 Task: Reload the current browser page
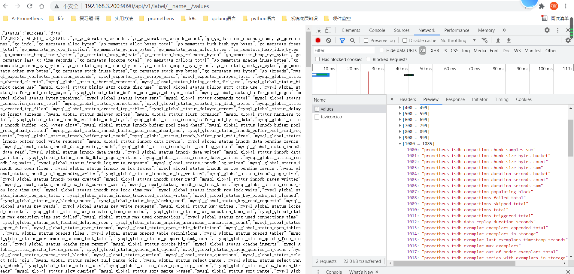pyautogui.click(x=29, y=6)
